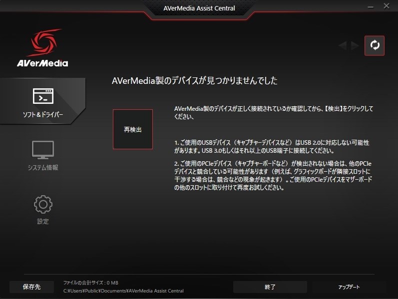Image resolution: width=398 pixels, height=299 pixels.
Task: Minimize the Assist Central window
Action: pyautogui.click(x=371, y=6)
